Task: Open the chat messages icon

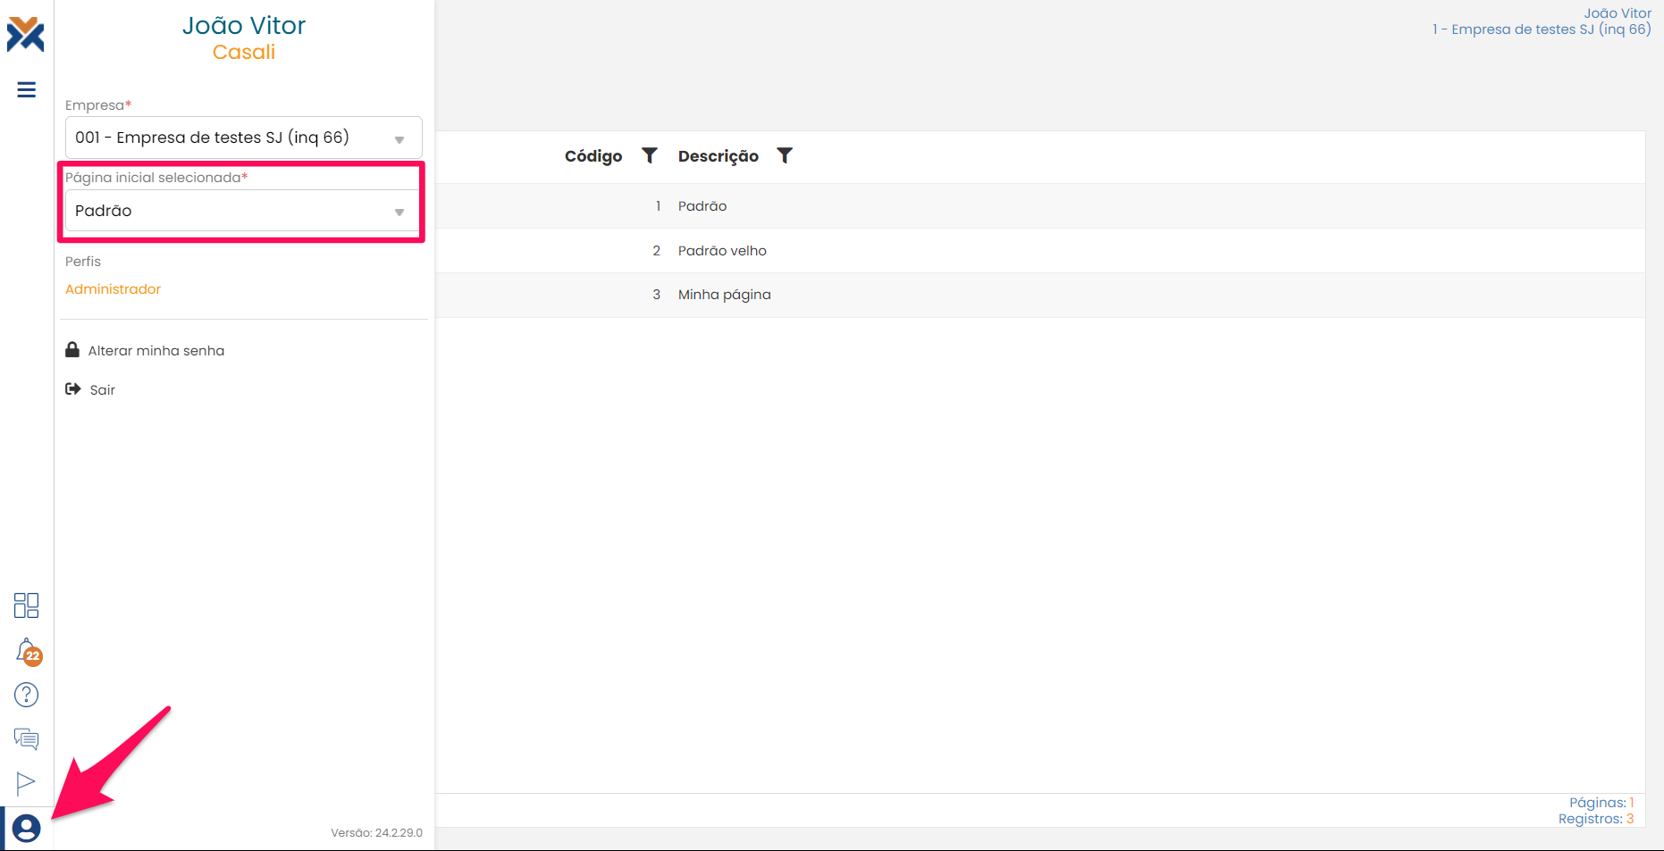Action: pyautogui.click(x=27, y=738)
